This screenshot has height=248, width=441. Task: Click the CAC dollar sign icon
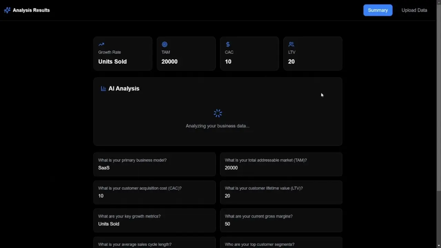click(228, 44)
